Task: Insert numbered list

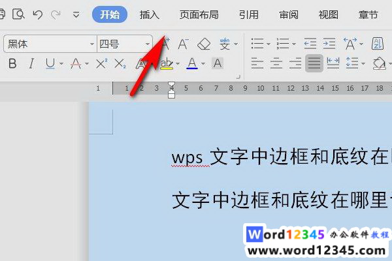Action: click(x=283, y=44)
